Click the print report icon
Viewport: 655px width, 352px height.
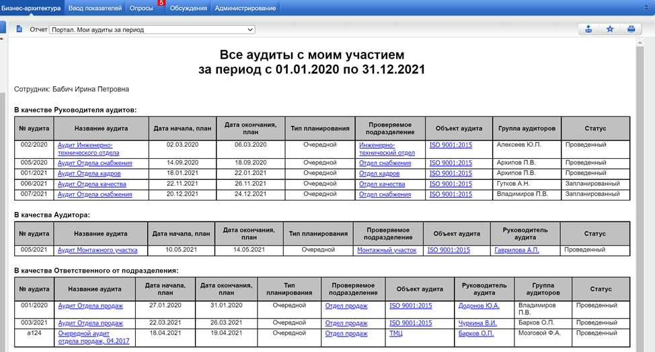[x=631, y=29]
